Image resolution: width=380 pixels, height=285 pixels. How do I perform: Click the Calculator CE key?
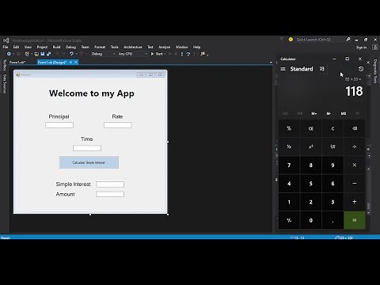coord(311,128)
